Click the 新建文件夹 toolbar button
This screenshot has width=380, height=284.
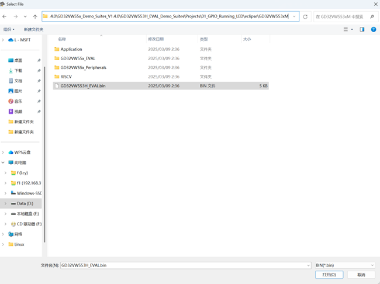[33, 29]
